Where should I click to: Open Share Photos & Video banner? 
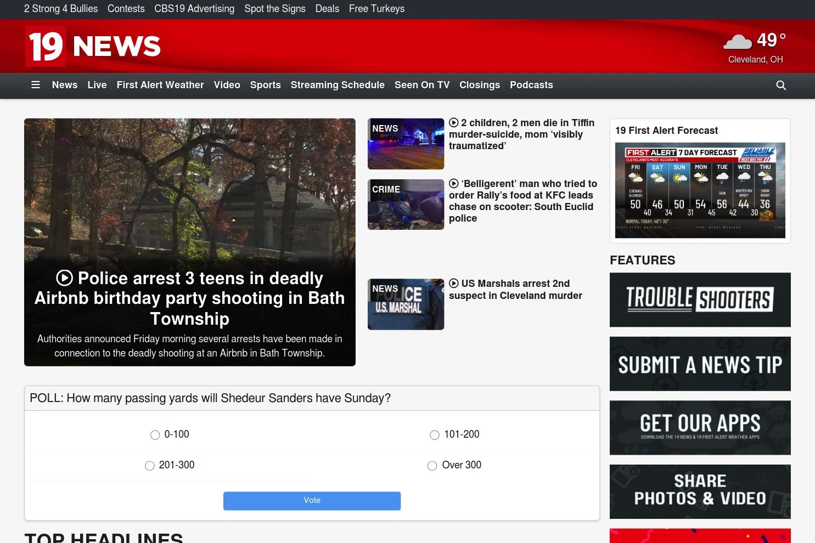click(x=700, y=492)
